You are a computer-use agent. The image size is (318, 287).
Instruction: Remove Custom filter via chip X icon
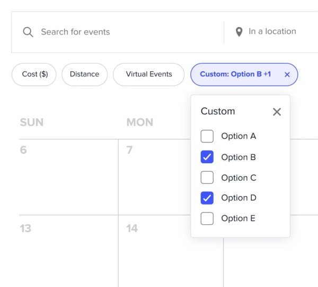pyautogui.click(x=287, y=74)
